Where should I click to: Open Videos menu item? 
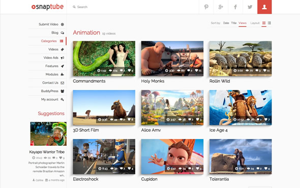click(53, 49)
